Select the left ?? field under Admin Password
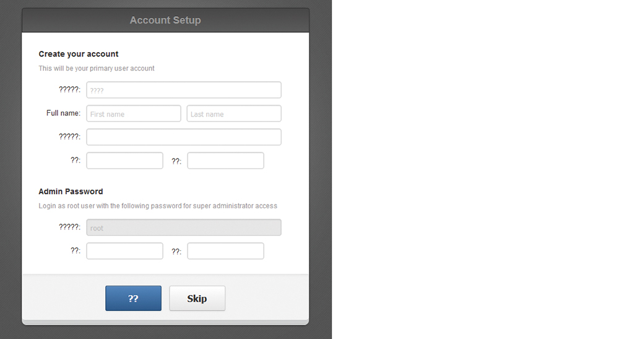 click(x=124, y=251)
